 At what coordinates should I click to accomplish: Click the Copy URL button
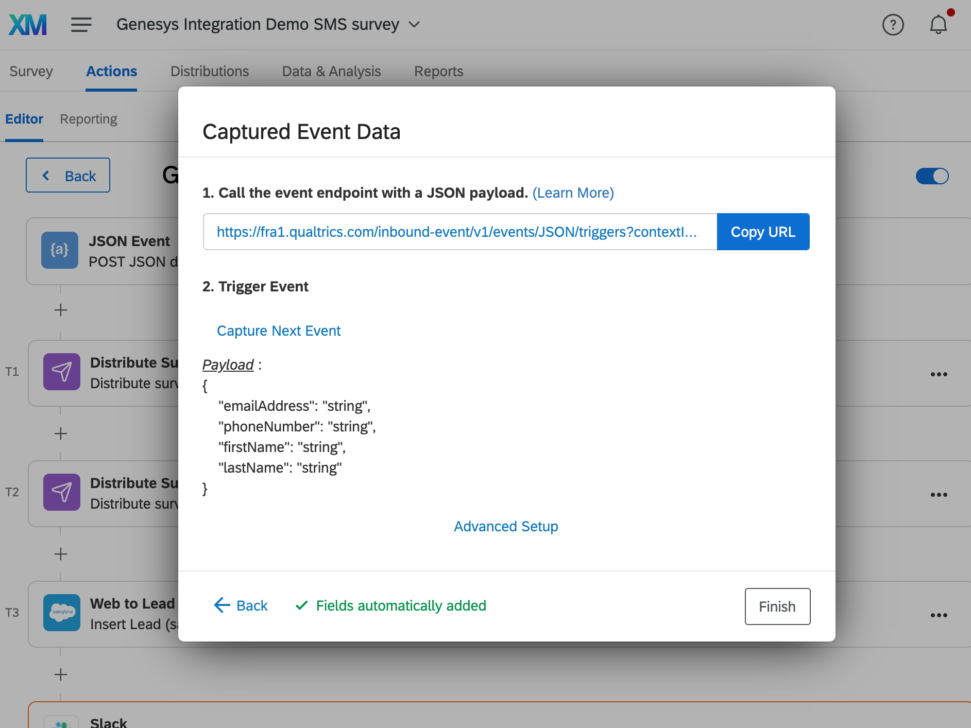[763, 232]
